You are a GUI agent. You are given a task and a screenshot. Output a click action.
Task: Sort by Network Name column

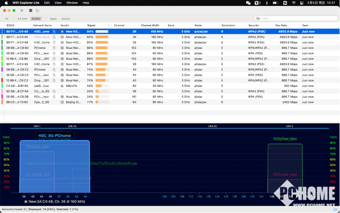coord(42,25)
